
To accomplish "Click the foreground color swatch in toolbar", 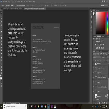I will click(1, 78).
